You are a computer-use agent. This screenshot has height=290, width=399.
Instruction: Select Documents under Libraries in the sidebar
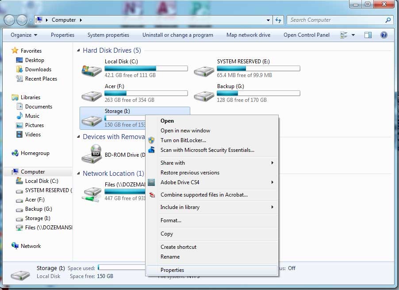[38, 107]
